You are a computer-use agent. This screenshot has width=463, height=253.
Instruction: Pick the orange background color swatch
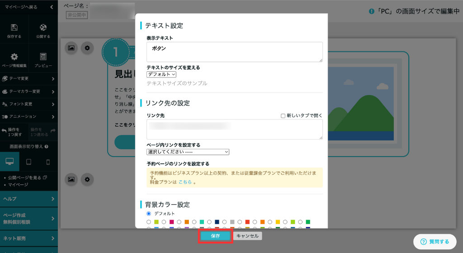pyautogui.click(x=187, y=222)
